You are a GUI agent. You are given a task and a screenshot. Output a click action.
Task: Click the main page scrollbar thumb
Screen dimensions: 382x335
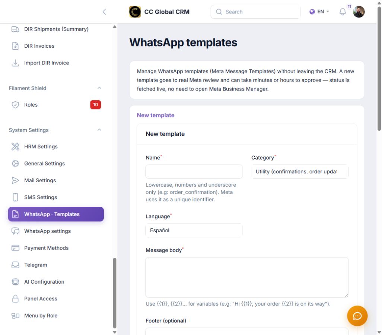(379, 69)
